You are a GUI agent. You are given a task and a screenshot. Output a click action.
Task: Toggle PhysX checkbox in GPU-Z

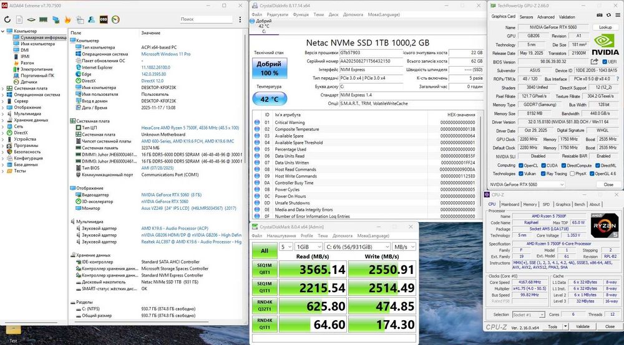tap(572, 174)
